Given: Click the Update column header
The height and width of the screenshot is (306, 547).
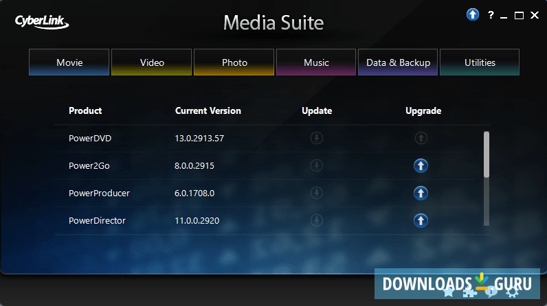Looking at the screenshot, I should (317, 110).
